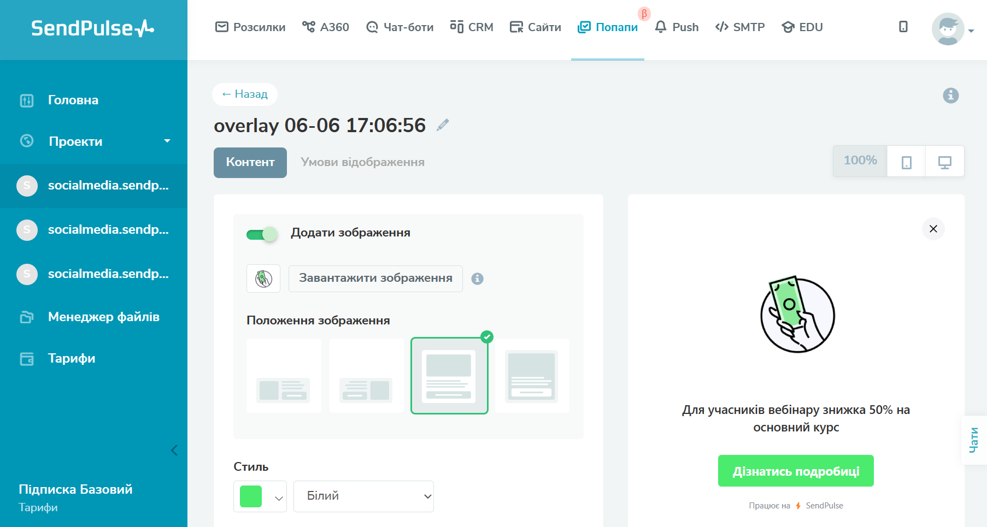Click the third socialmedia.sendp... project avatar
Viewport: 987px width, 527px height.
click(x=27, y=274)
